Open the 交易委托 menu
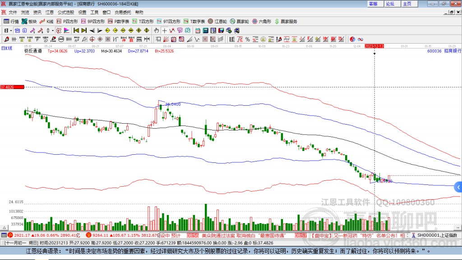This screenshot has width=462, height=260. (123, 12)
